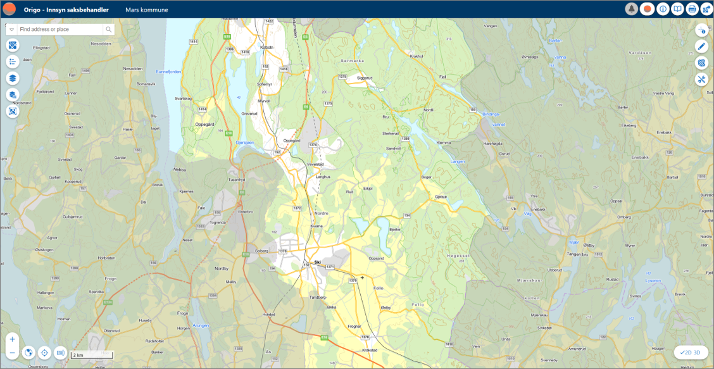Select the pencil drawing tool
Screen dimensions: 714x369
coord(701,46)
